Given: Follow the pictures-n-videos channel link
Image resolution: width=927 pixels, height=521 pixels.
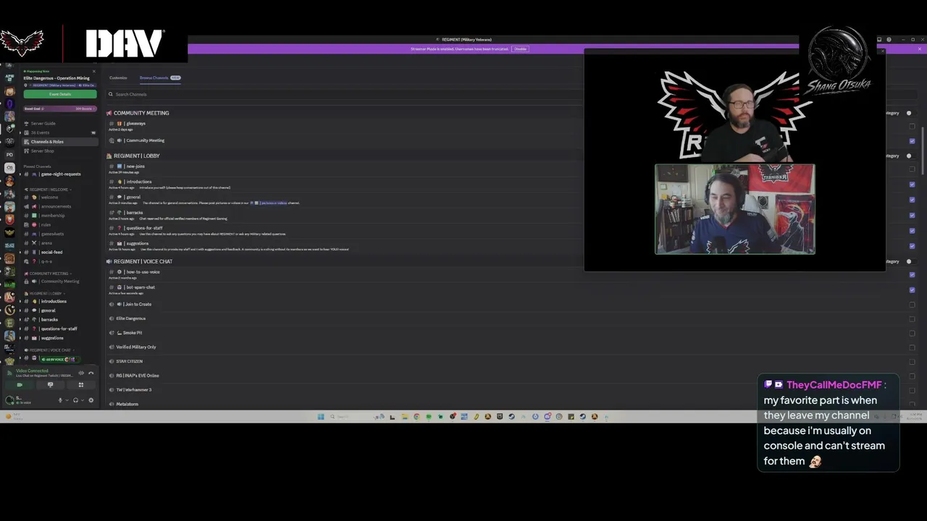Looking at the screenshot, I should (x=269, y=203).
